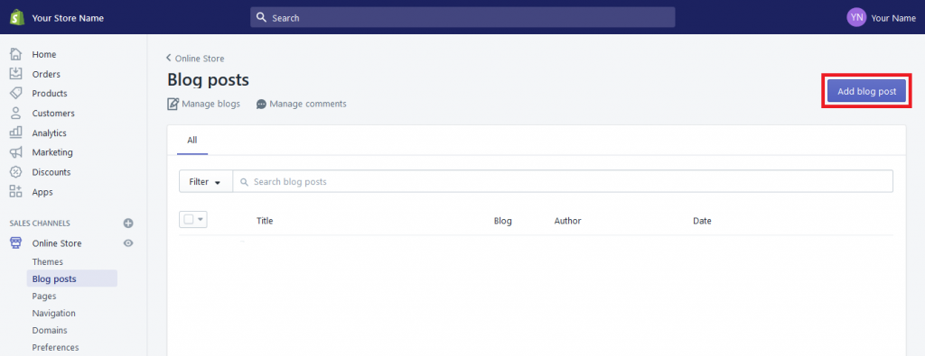925x356 pixels.
Task: Click the Manage comments link
Action: [x=308, y=104]
